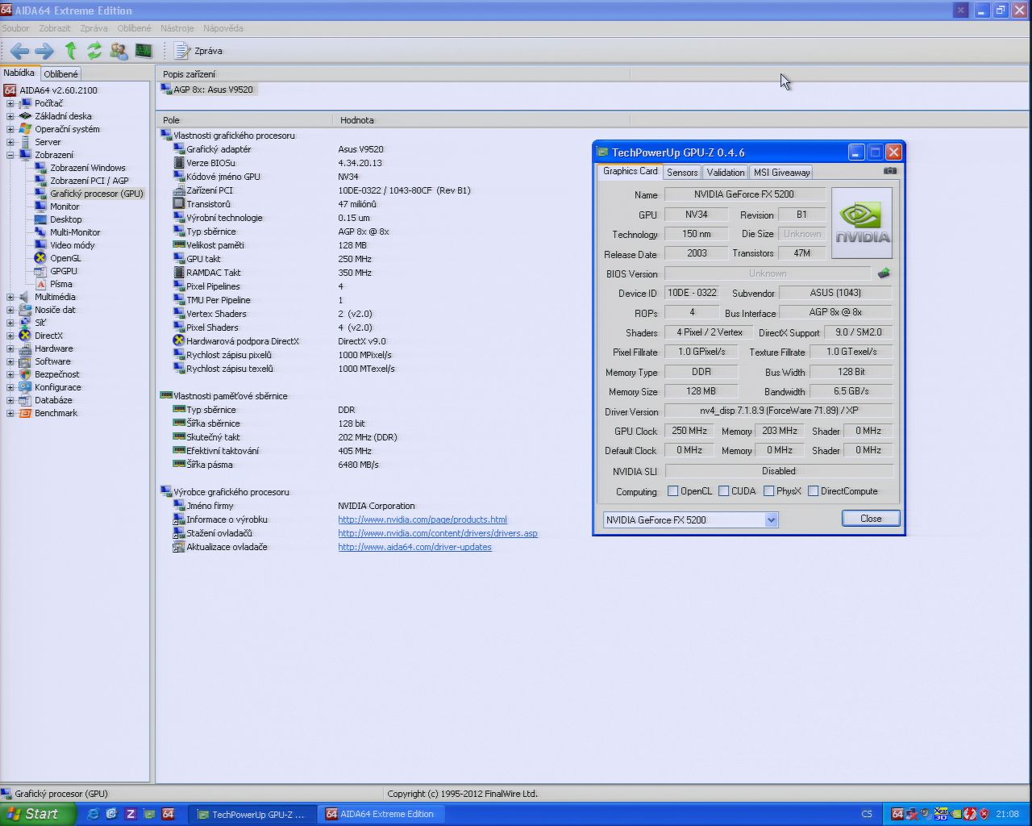Click the Back arrow toolbar icon
Screen dimensions: 1032x826
click(x=19, y=51)
